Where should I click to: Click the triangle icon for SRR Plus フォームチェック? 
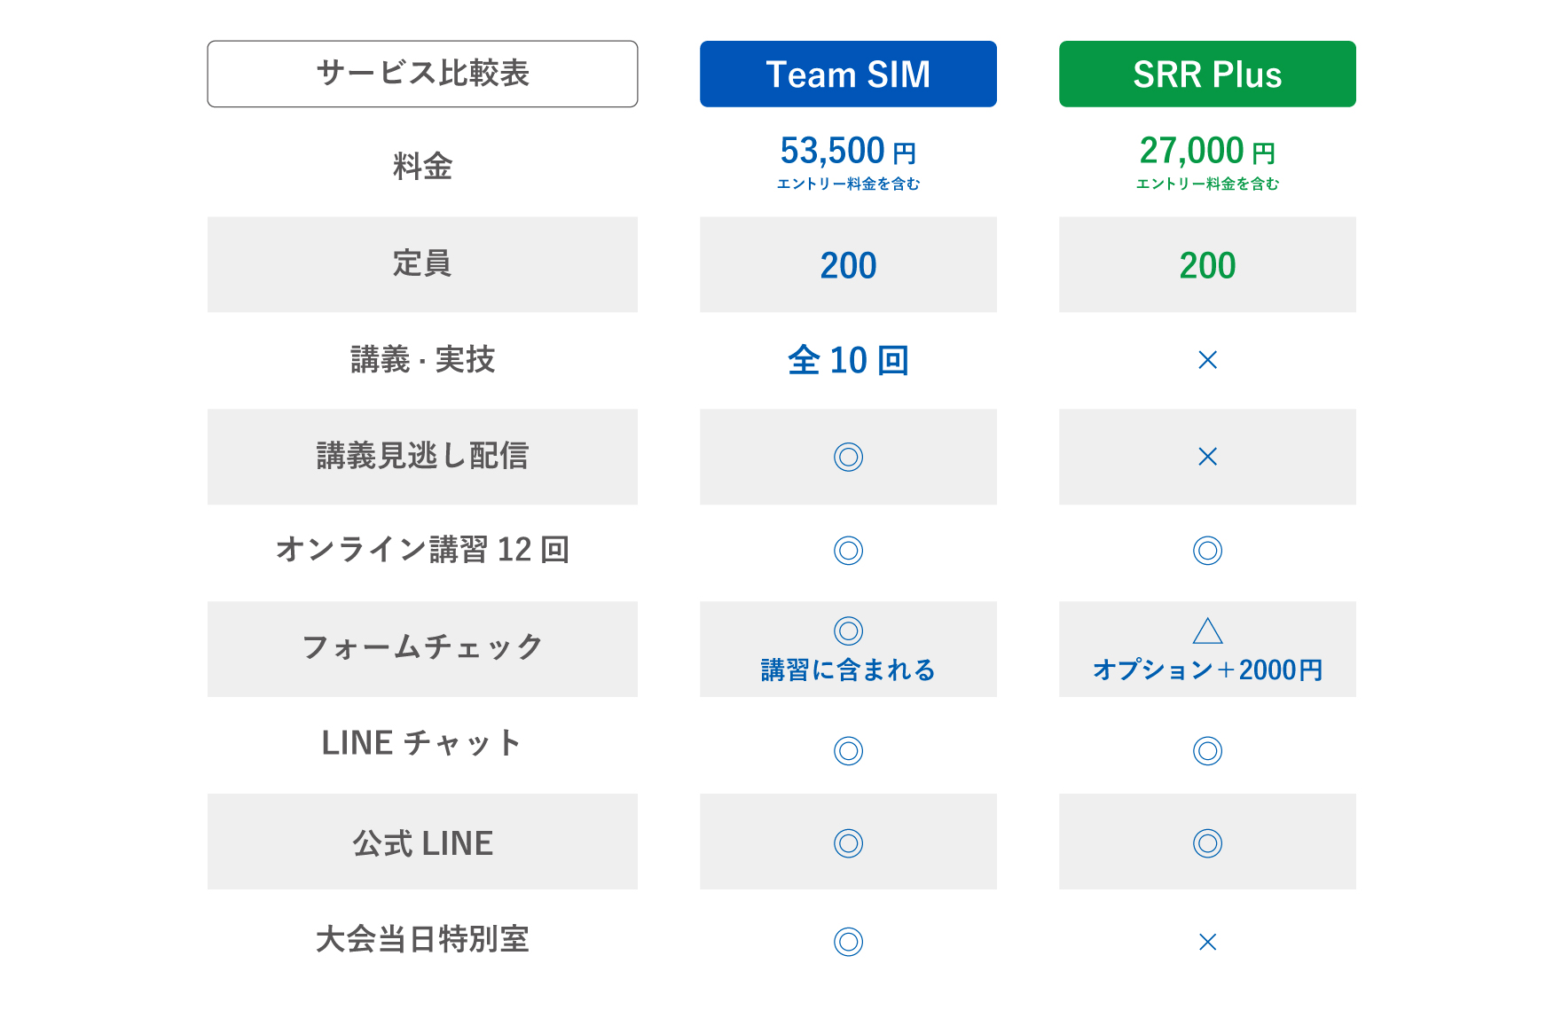tap(1207, 630)
